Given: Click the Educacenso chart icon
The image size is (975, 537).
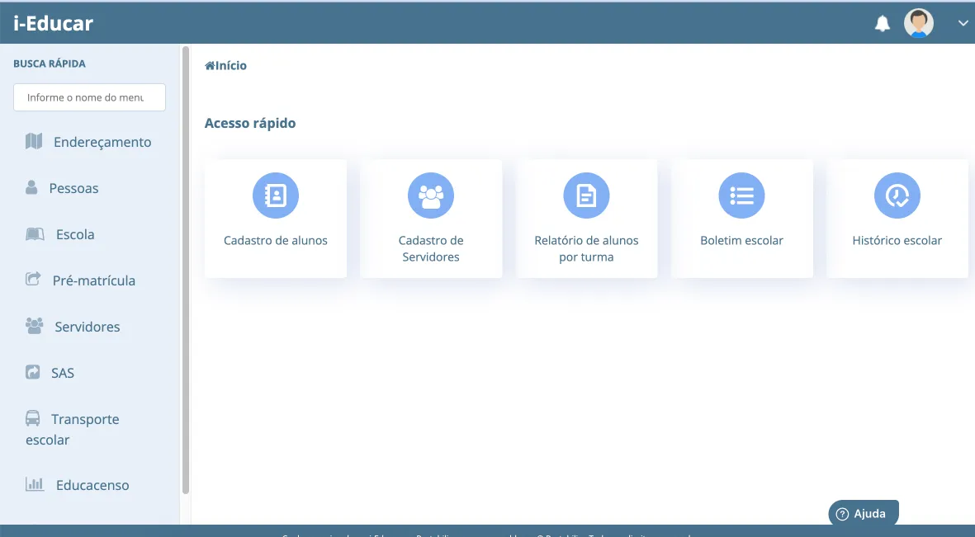Looking at the screenshot, I should click(35, 483).
